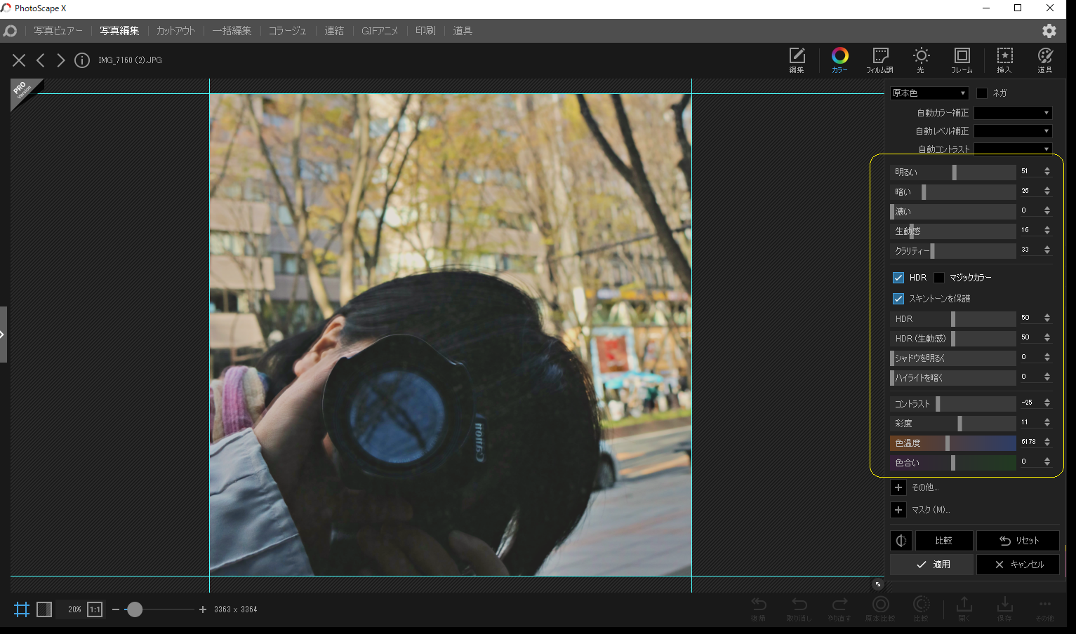
Task: Open the 編集 (Edit) panel
Action: point(797,60)
